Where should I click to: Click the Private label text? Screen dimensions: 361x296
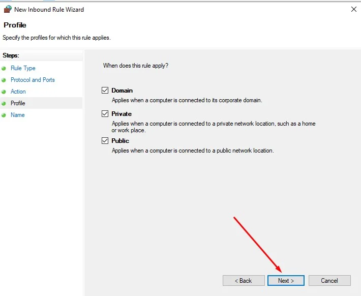click(x=122, y=114)
